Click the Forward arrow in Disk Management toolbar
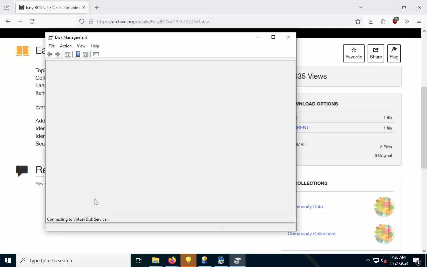The width and height of the screenshot is (427, 267). click(x=57, y=54)
